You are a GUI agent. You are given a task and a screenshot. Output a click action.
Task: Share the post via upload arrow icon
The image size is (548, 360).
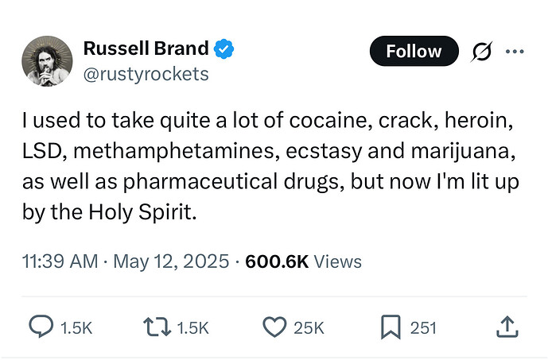[507, 327]
